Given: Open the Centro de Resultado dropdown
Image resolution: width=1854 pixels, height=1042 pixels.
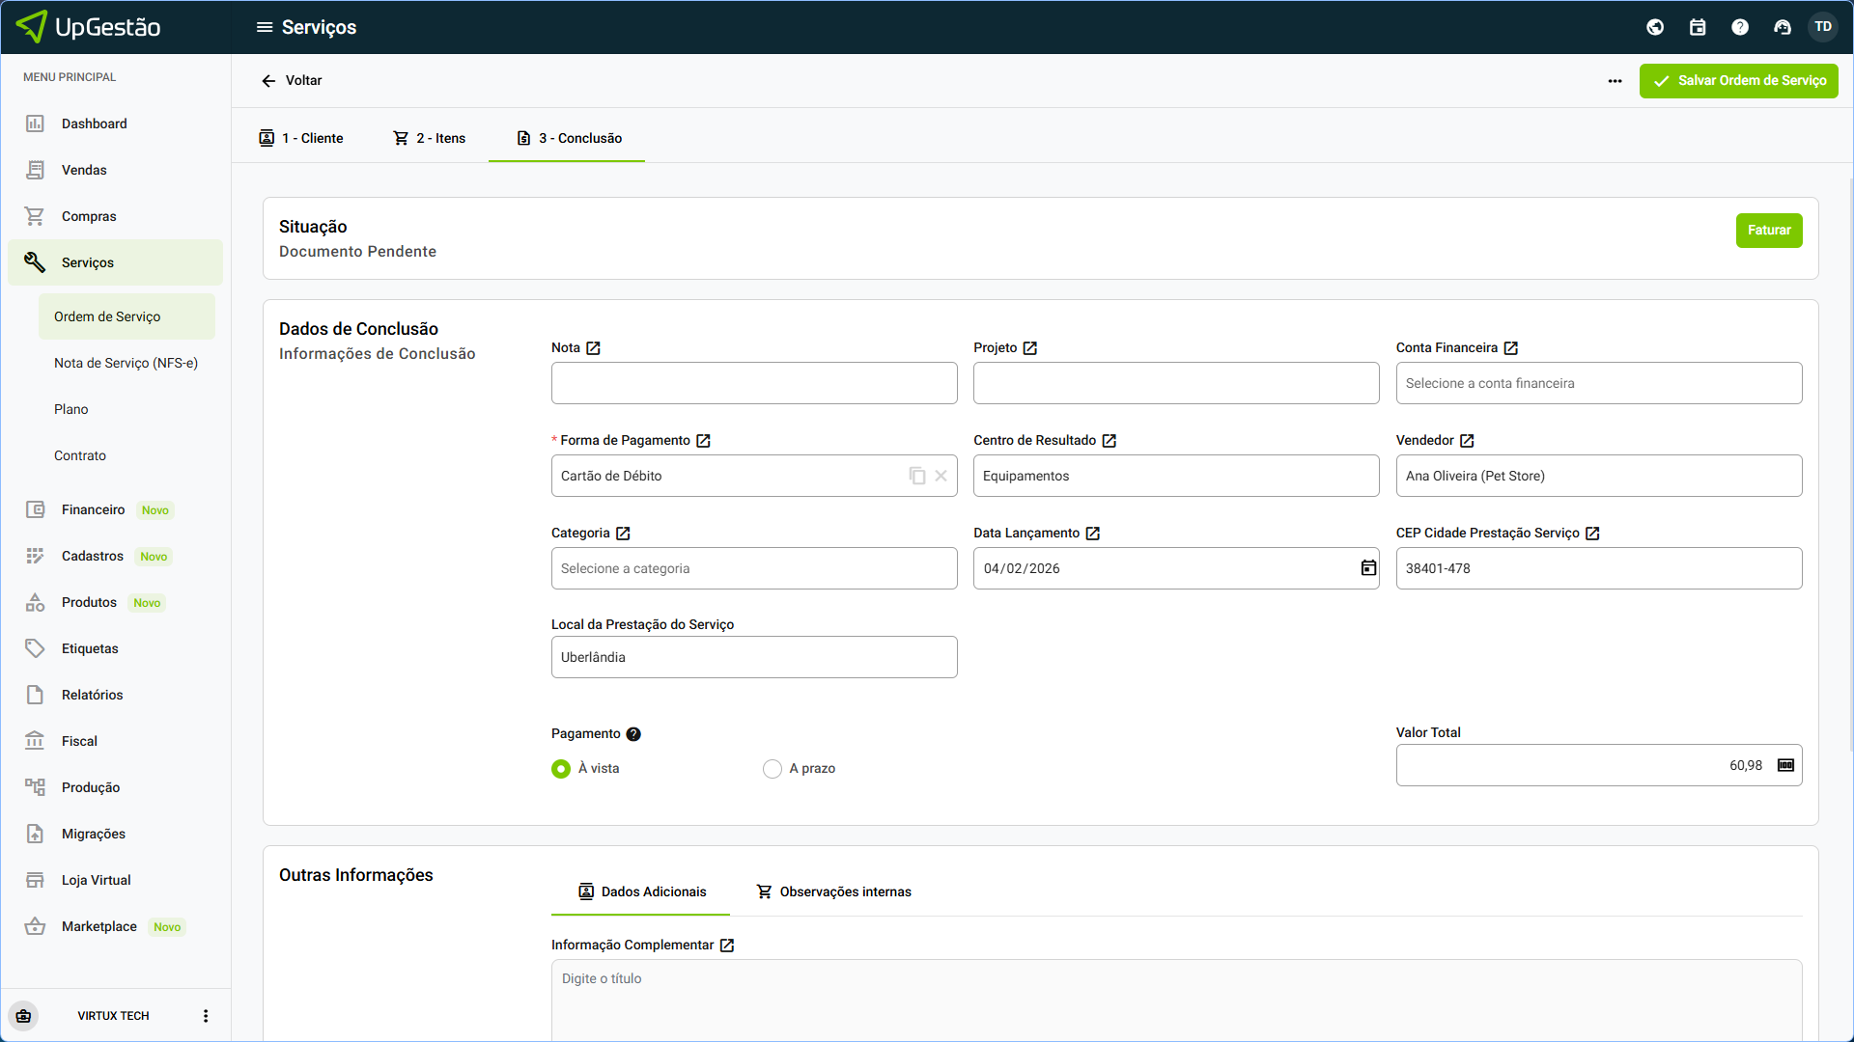Looking at the screenshot, I should click(x=1175, y=476).
